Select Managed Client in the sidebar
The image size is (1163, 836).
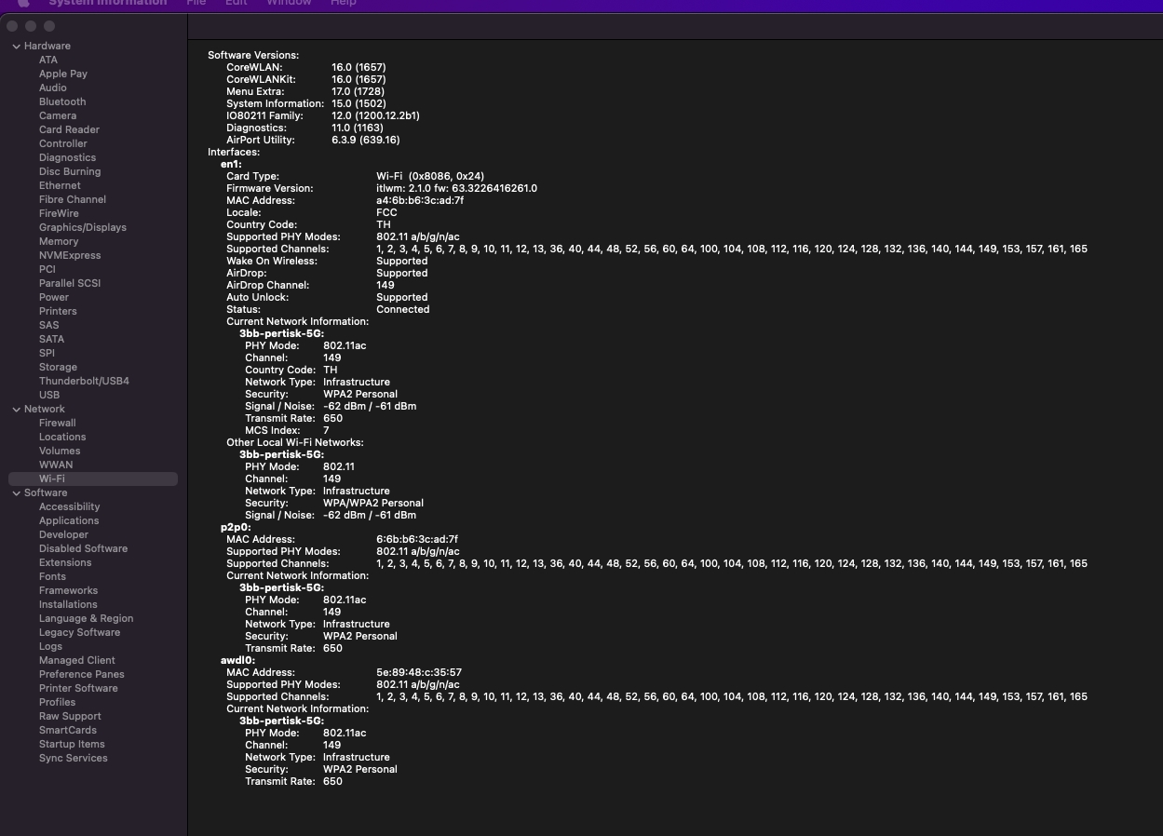point(77,660)
